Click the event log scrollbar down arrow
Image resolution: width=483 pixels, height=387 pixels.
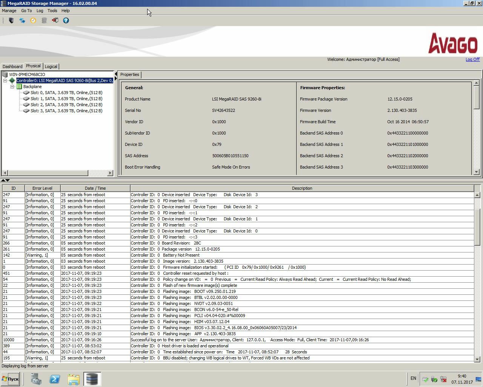click(477, 359)
